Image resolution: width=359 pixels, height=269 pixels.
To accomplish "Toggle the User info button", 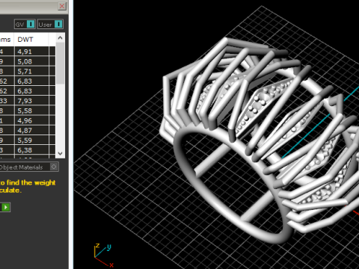I will coord(50,24).
